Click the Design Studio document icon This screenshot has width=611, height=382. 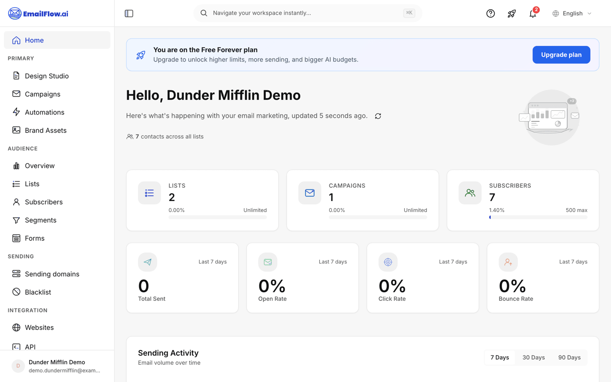(x=16, y=76)
